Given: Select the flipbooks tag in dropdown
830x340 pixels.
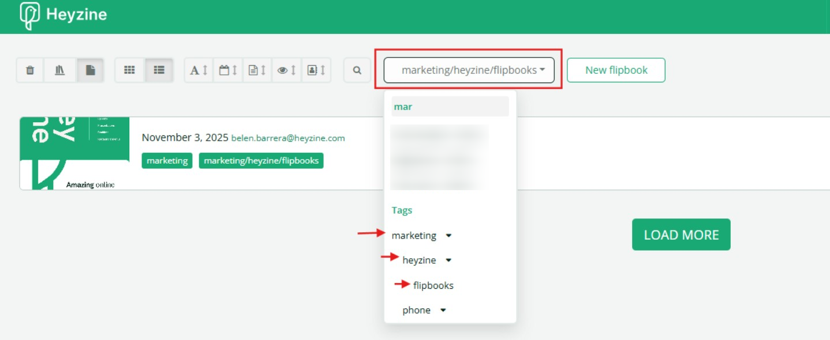Looking at the screenshot, I should (433, 285).
